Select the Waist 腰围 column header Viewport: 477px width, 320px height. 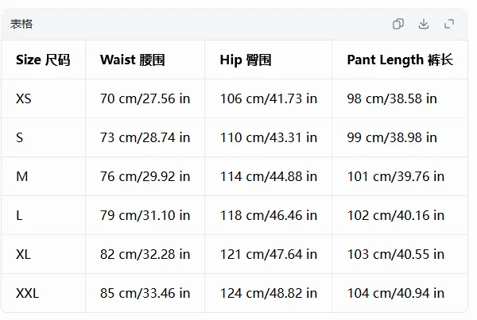coord(132,60)
